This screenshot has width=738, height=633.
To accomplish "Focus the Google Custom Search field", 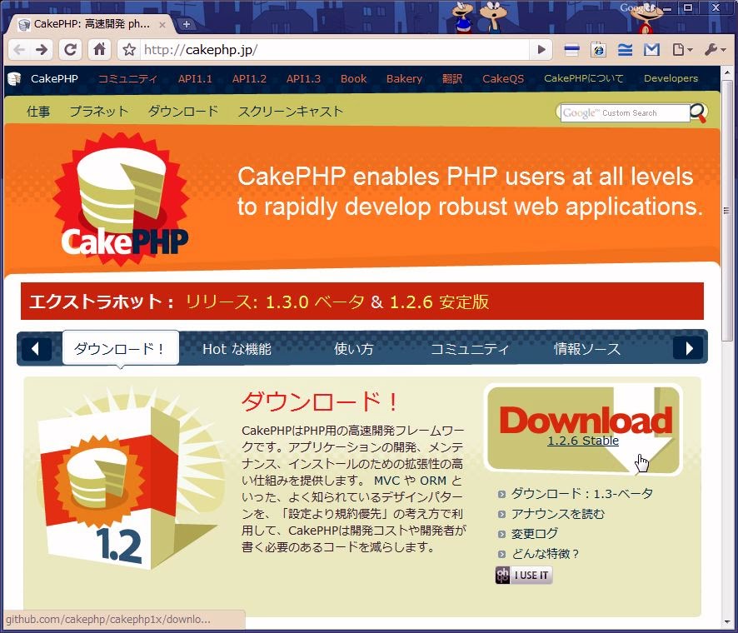I will (x=625, y=113).
